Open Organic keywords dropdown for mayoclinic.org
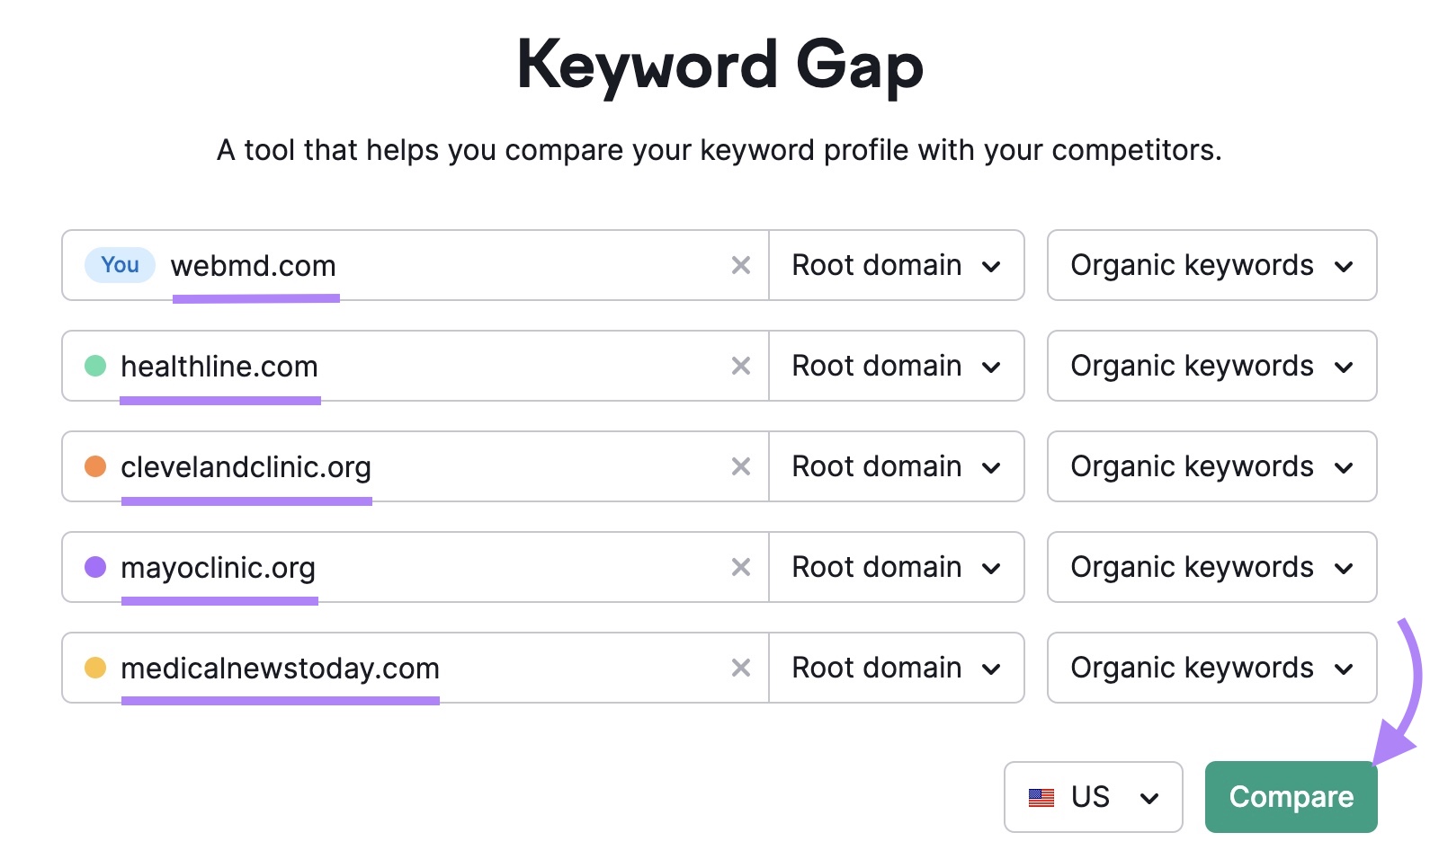This screenshot has width=1439, height=868. point(1211,567)
